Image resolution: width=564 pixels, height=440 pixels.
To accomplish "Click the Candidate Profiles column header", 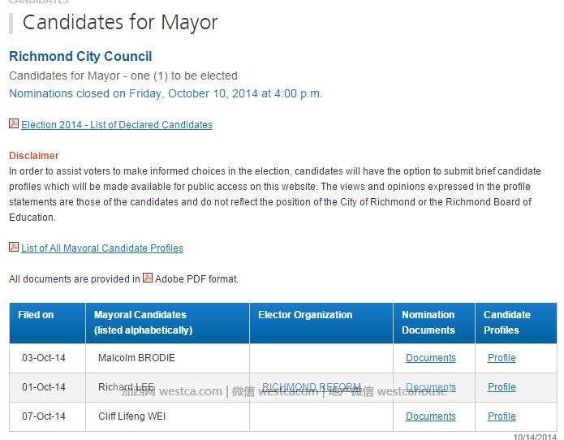I will tap(516, 323).
